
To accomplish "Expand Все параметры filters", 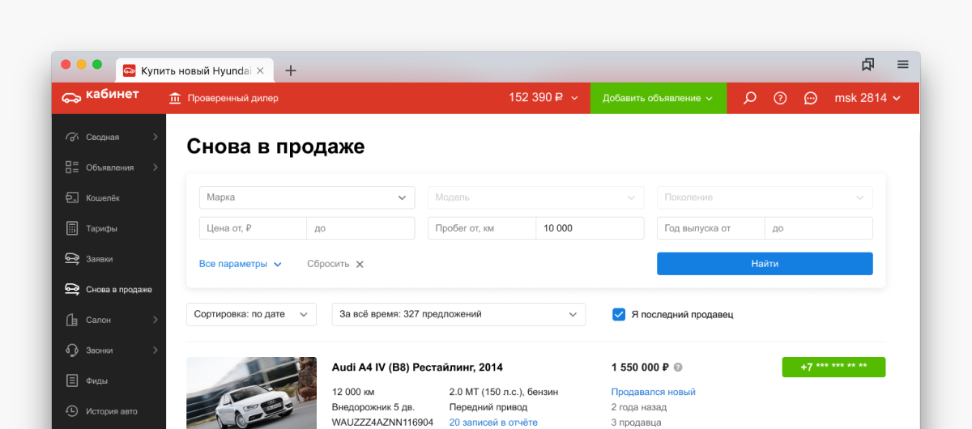I will point(241,264).
